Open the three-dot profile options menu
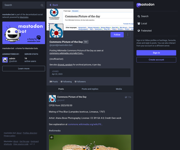The height and width of the screenshot is (150, 180). (128, 35)
